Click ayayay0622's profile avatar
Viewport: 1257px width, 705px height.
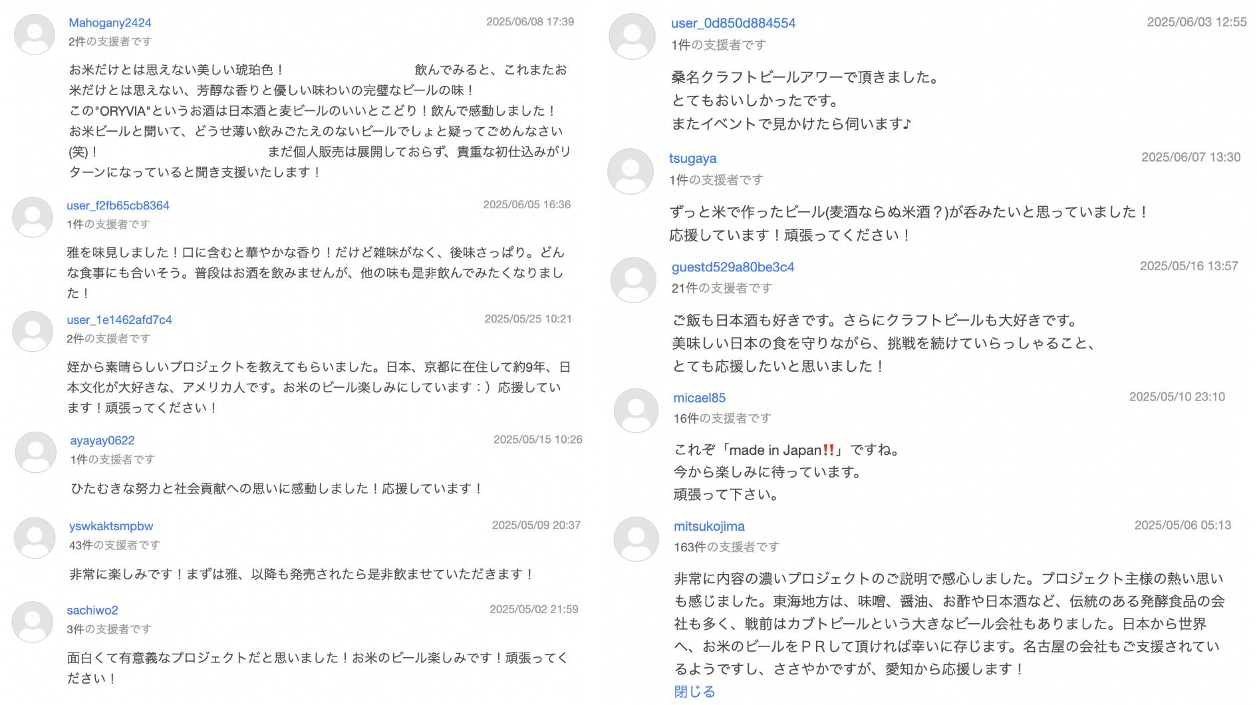pos(36,452)
